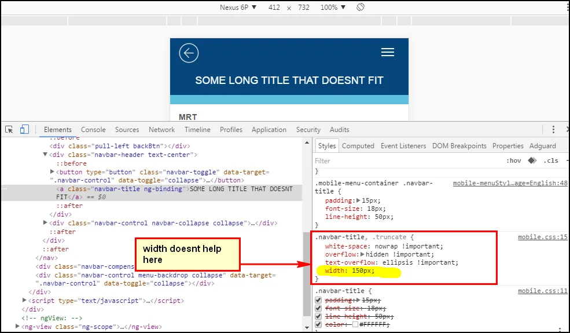The image size is (570, 333).
Task: Click the text-overflow ellipsis declaration
Action: 392,262
